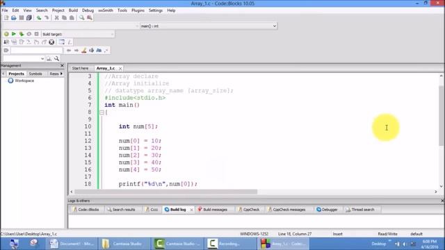Click the Various info debugger icon
This screenshot has height=250, width=445.
[70, 42]
